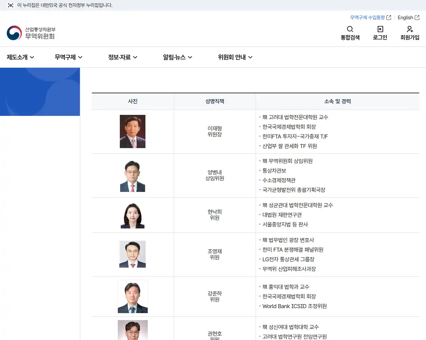Select name cell 강준하 위원
Viewport: 426px width, 340px height.
[x=215, y=297]
